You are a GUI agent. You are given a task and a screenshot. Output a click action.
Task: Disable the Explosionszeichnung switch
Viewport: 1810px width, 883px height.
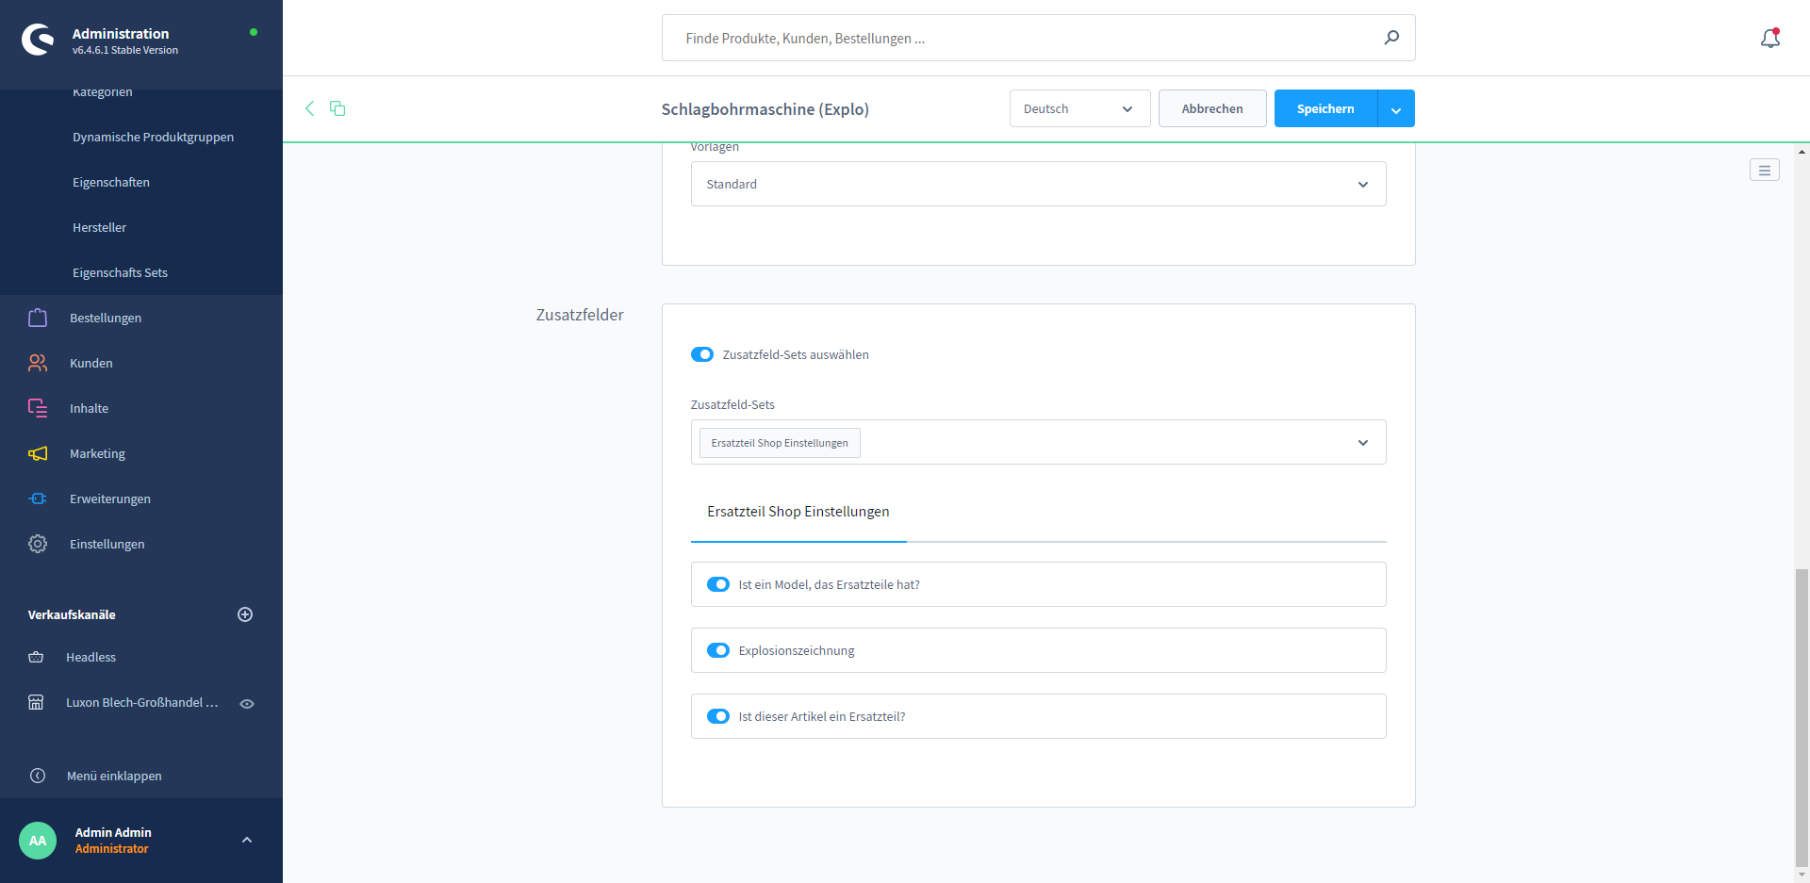pyautogui.click(x=718, y=650)
